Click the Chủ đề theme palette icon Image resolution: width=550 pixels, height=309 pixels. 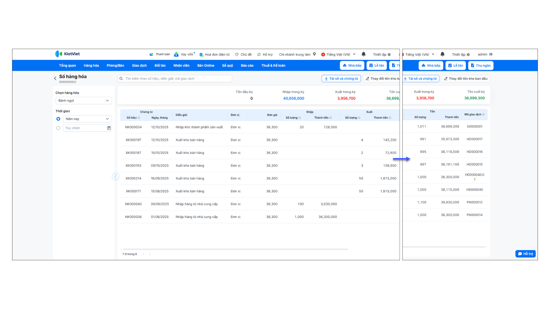pyautogui.click(x=237, y=55)
